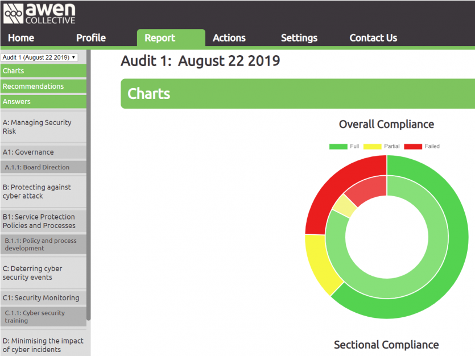Click the Overall Compliance chart title
This screenshot has height=356, width=475.
pyautogui.click(x=386, y=124)
